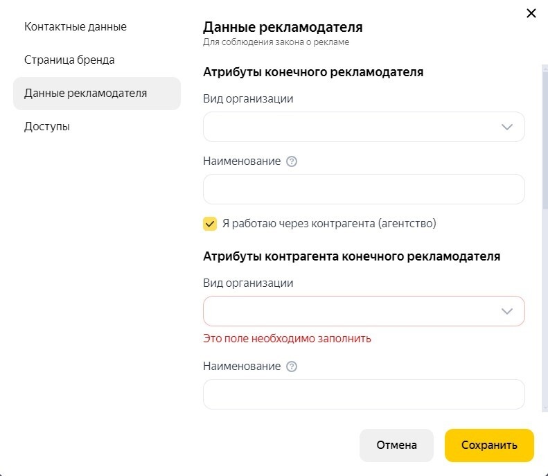Click the Сохранить button
548x476 pixels.
pyautogui.click(x=489, y=446)
